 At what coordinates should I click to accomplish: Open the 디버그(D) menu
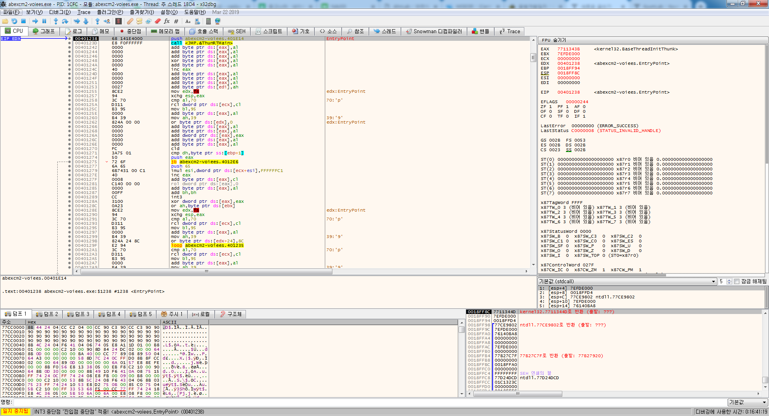click(x=60, y=12)
